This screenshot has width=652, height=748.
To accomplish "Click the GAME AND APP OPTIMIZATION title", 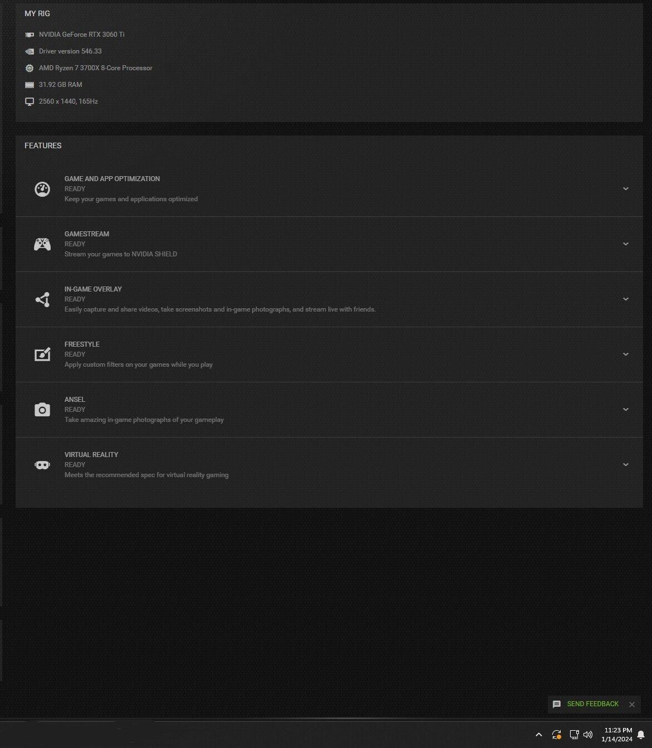I will 112,179.
